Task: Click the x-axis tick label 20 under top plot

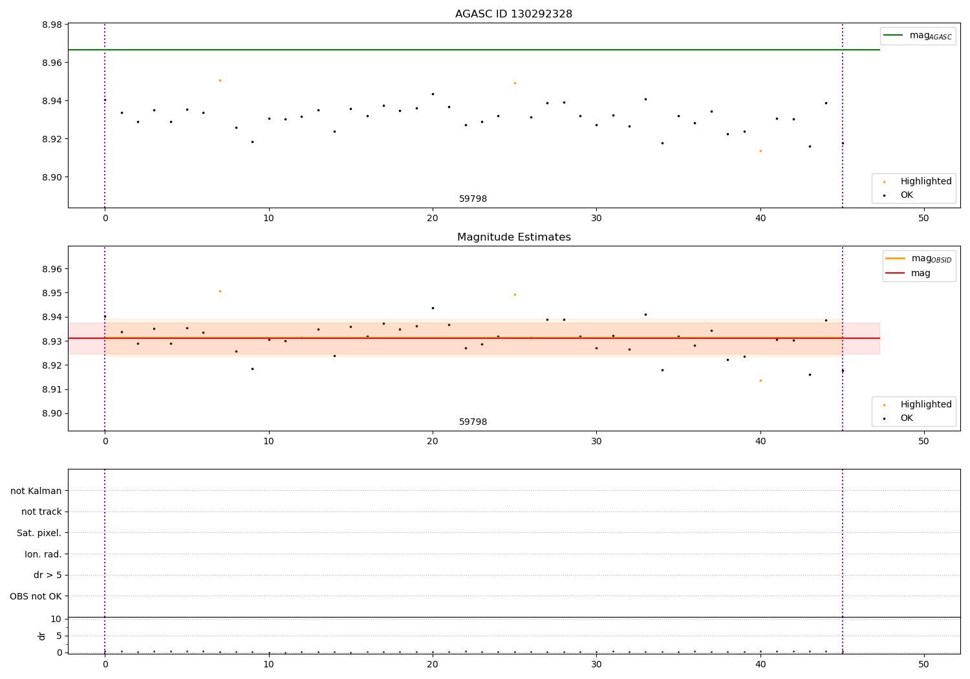Action: point(433,218)
